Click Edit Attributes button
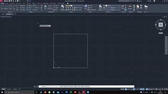This screenshot has width=168, height=94. click(92, 10)
